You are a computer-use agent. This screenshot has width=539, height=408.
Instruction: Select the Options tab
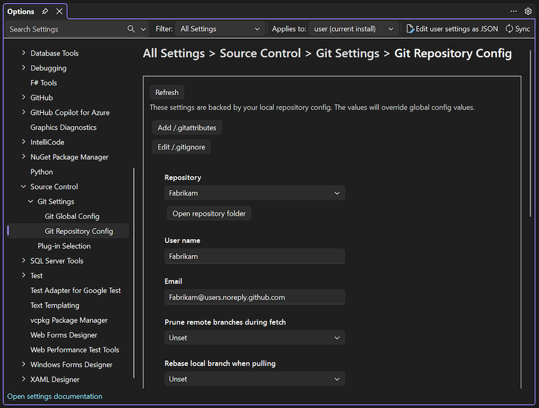(x=21, y=11)
